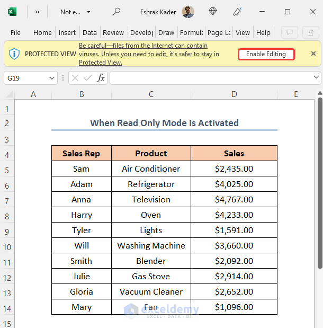
Task: Switch to the Insert tab
Action: tap(67, 32)
